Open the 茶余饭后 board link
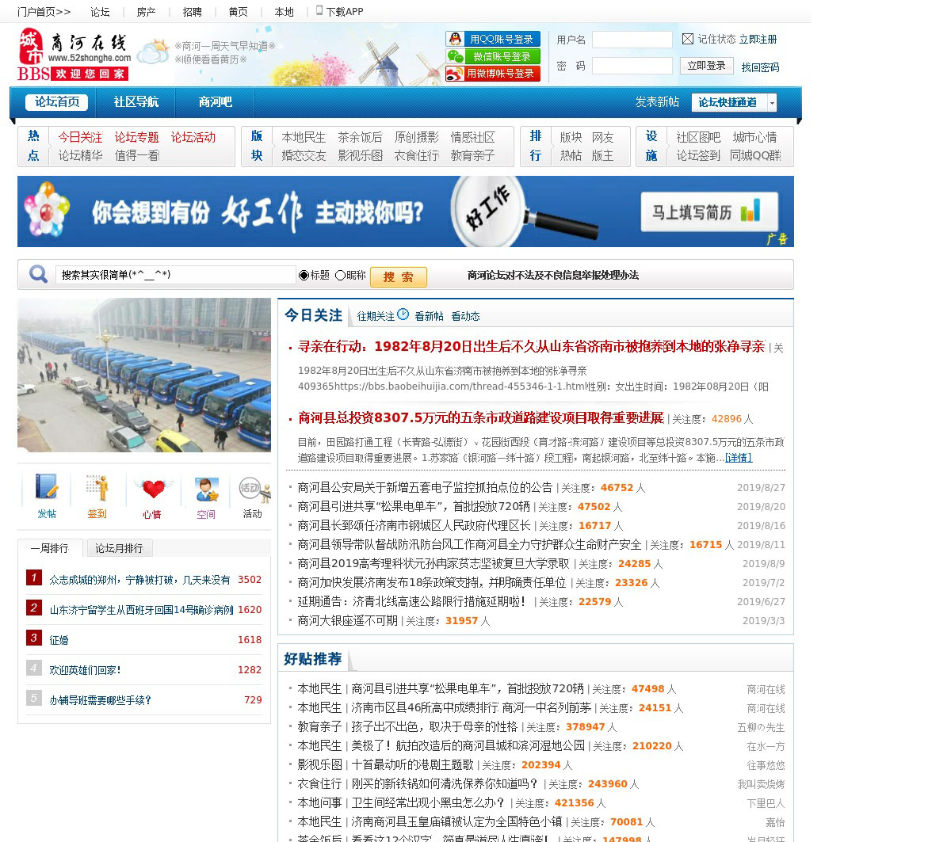 pos(360,137)
